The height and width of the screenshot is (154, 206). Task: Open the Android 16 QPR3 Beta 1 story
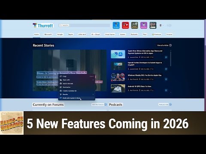[x=139, y=86]
